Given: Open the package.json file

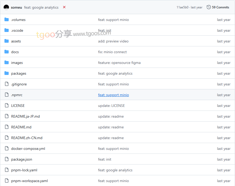Looking at the screenshot, I should point(22,159).
